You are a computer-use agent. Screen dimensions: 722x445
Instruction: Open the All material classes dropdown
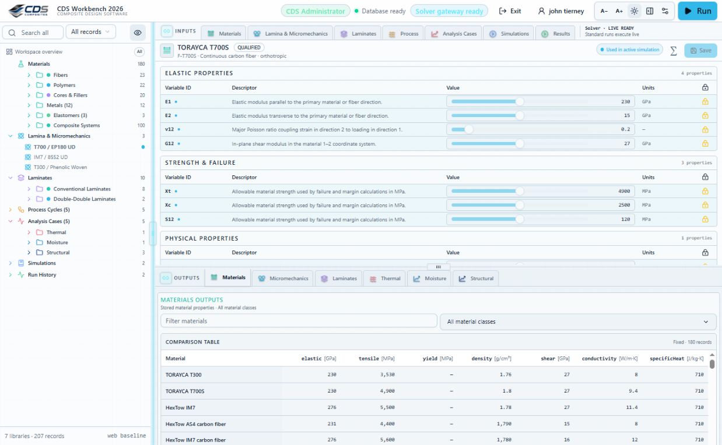[579, 322]
